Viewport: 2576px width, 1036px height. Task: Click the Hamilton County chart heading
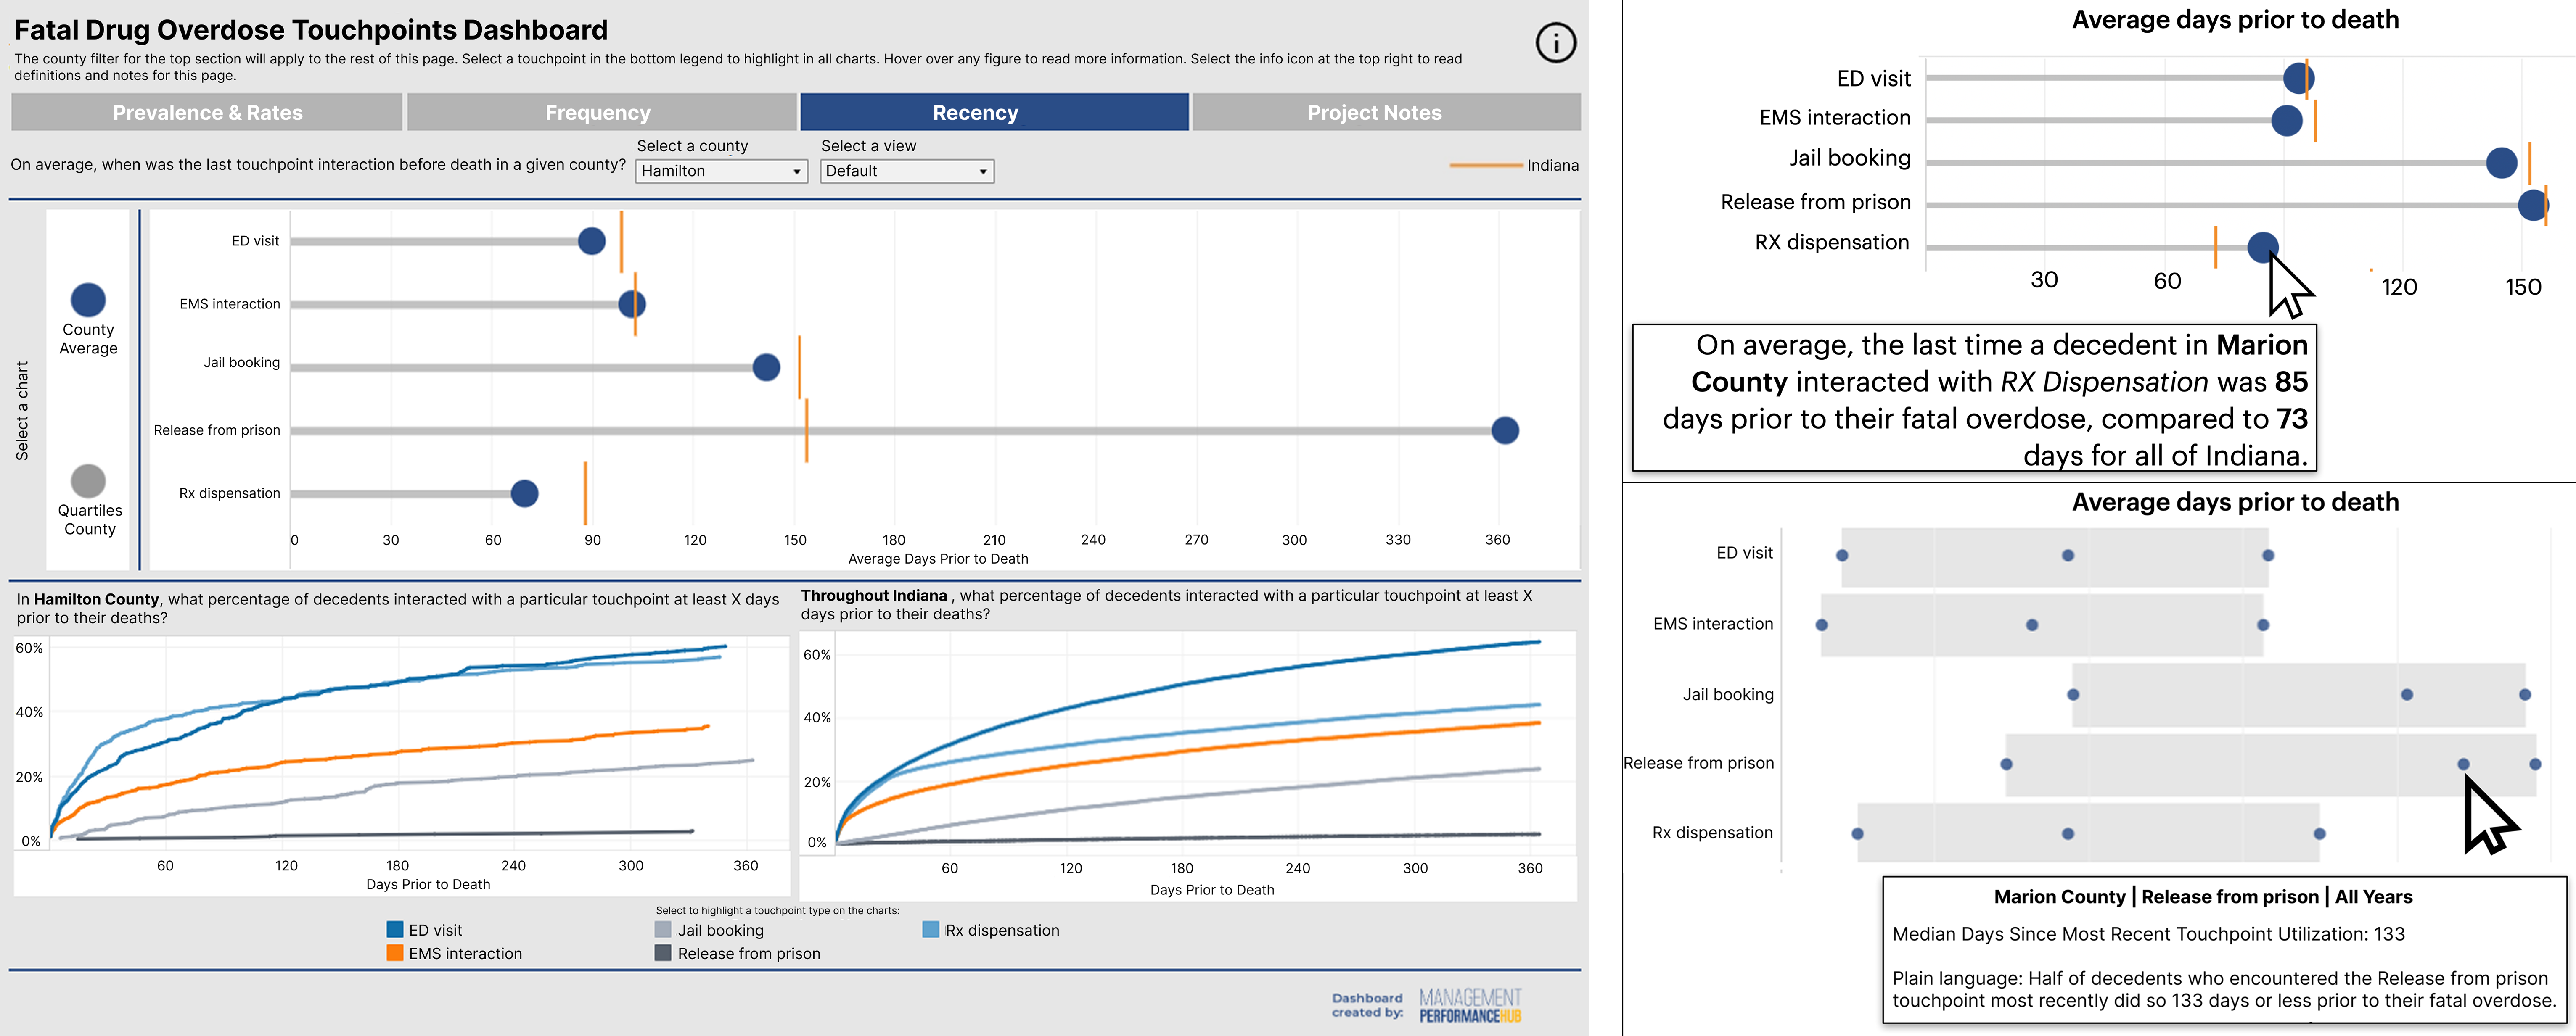coord(398,609)
